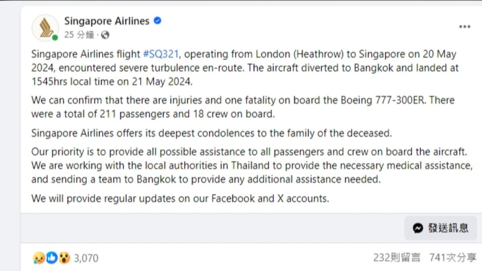Open the post options three-dot menu
482x271 pixels.
tap(464, 27)
